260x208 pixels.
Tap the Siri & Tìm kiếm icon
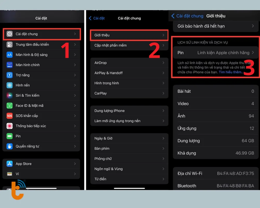(x=10, y=95)
